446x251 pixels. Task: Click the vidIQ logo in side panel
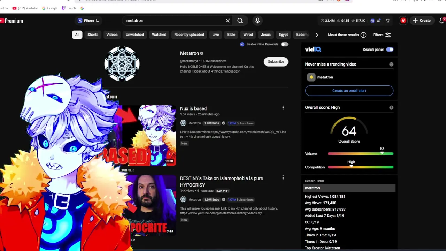pos(313,50)
